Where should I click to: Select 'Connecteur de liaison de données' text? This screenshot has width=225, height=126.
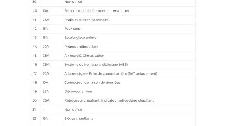[x=92, y=83]
